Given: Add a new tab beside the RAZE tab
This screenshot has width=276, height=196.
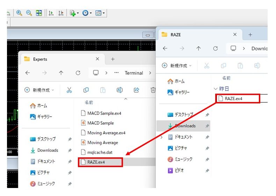Looking at the screenshot, I should point(250,35).
